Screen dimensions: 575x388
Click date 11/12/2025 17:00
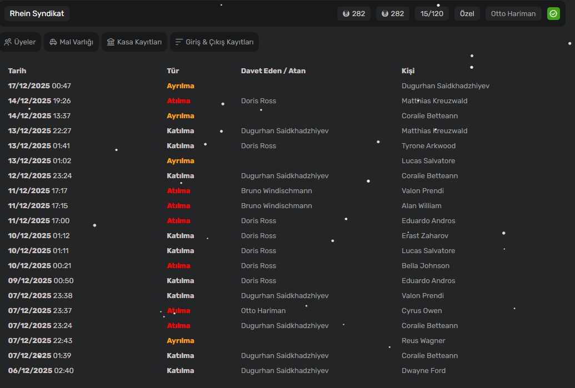39,221
